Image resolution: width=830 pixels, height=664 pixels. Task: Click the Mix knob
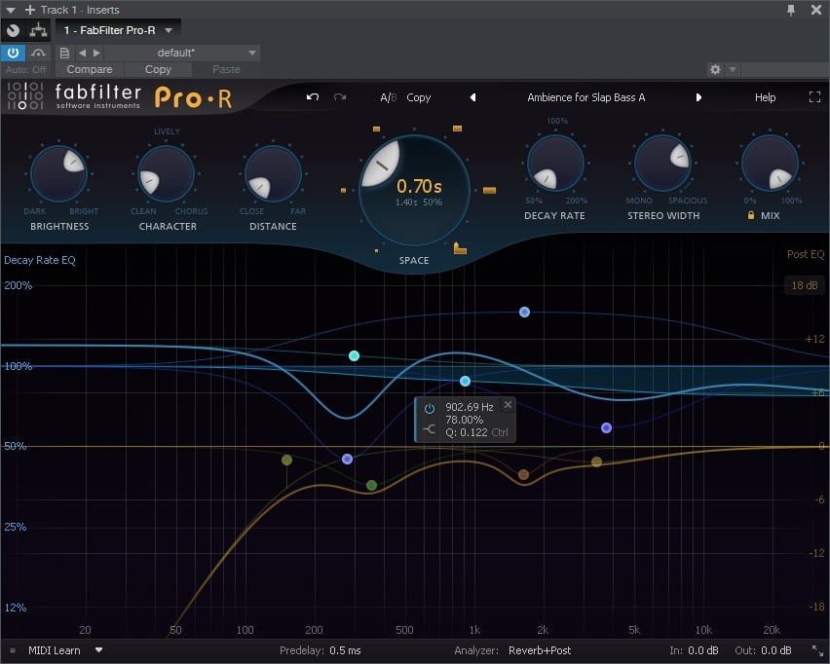tap(770, 163)
